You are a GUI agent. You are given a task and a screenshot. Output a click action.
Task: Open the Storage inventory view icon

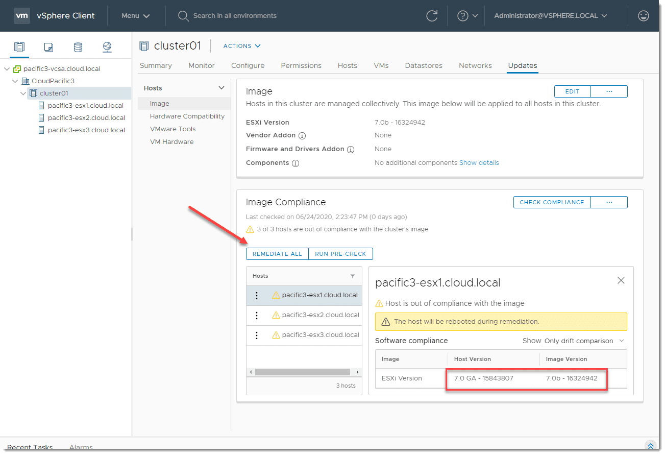(x=78, y=47)
